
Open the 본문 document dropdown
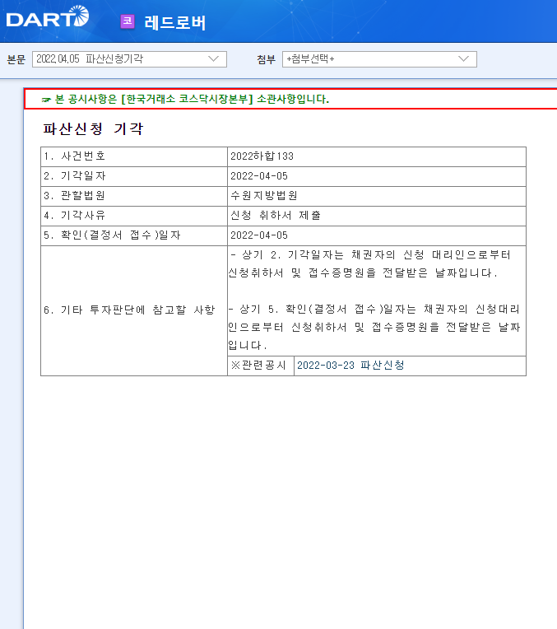(129, 59)
